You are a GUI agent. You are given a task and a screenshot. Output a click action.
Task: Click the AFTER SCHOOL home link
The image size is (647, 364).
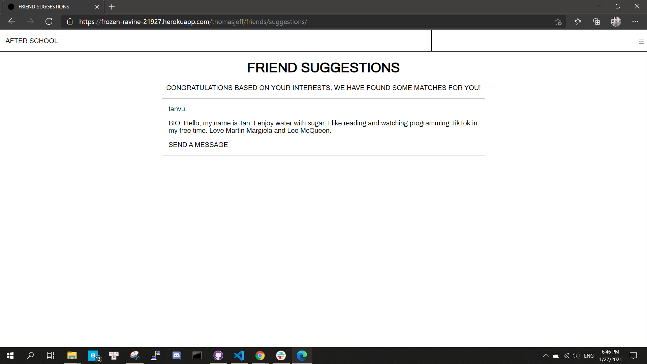pyautogui.click(x=32, y=41)
